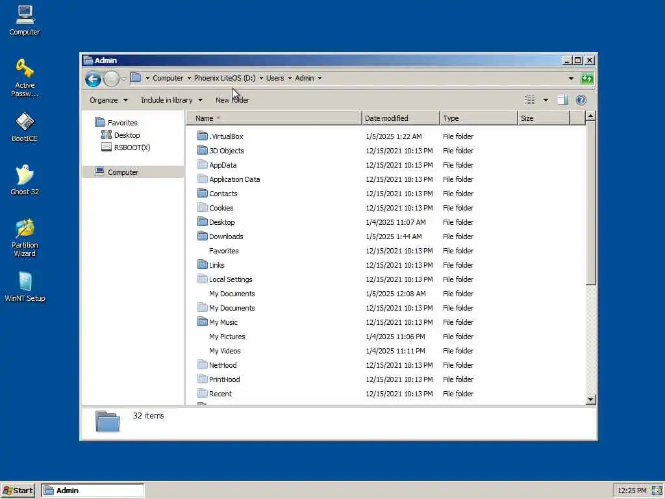Click the Forward navigation arrow
Image resolution: width=665 pixels, height=499 pixels.
[111, 79]
